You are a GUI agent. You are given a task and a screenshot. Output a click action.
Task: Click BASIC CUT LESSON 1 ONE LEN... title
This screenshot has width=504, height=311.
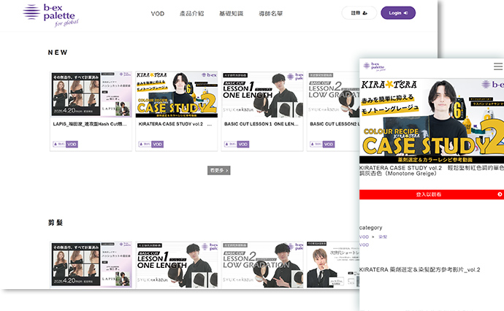pyautogui.click(x=261, y=124)
